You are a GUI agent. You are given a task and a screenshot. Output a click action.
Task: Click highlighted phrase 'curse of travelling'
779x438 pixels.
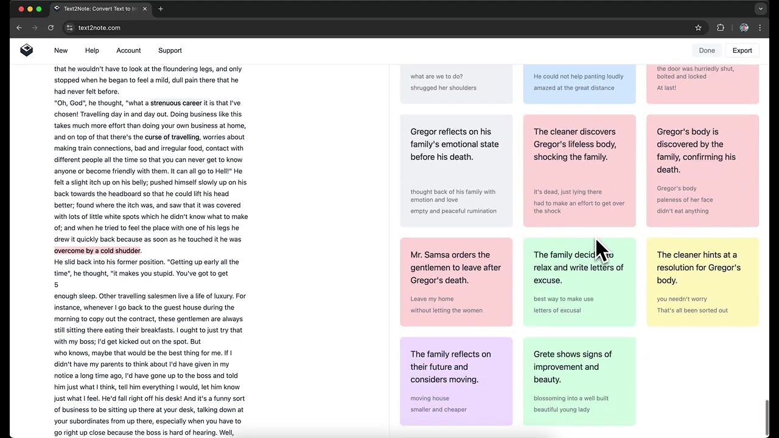172,137
